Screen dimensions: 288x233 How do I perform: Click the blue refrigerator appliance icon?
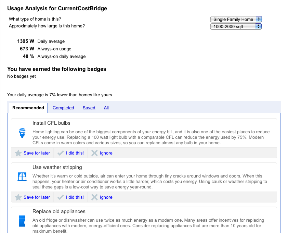click(22, 221)
